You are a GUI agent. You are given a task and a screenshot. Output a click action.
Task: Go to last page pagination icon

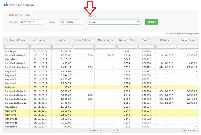110,131
